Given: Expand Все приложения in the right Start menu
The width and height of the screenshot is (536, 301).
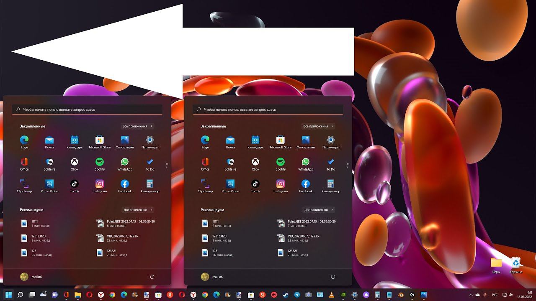Looking at the screenshot, I should point(319,126).
